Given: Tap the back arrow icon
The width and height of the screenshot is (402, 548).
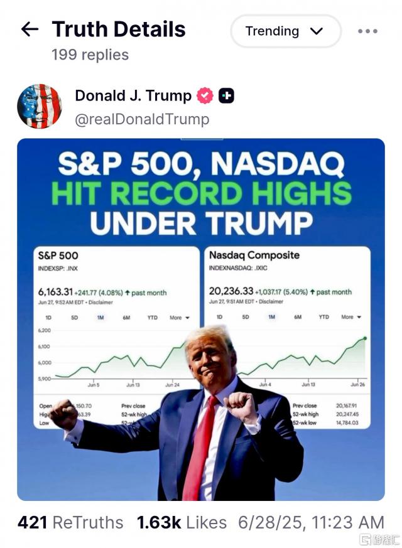Looking at the screenshot, I should point(30,29).
